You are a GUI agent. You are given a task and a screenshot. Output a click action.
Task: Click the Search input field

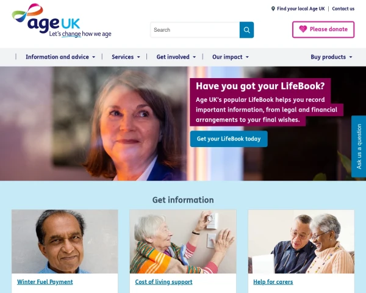[x=195, y=30]
